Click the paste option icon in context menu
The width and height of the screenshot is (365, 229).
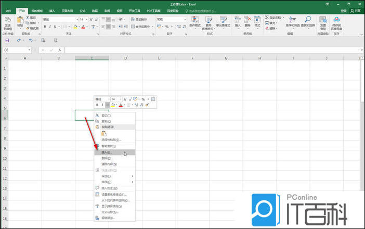(104, 133)
